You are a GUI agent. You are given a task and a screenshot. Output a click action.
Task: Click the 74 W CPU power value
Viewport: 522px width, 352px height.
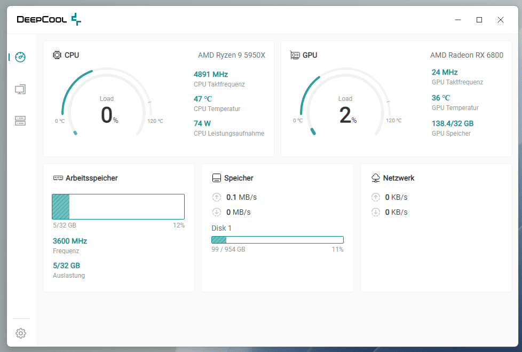(202, 123)
